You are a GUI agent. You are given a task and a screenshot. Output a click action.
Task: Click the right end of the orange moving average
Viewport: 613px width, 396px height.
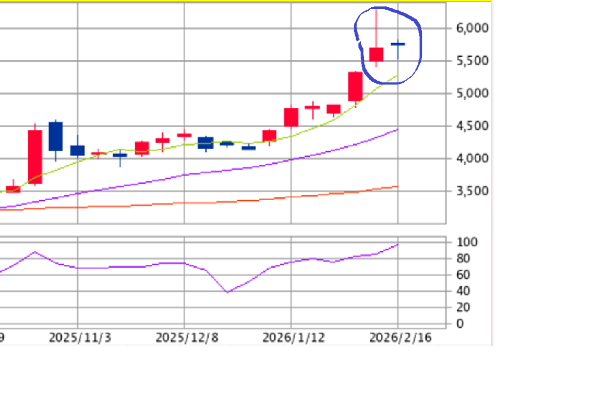[397, 187]
